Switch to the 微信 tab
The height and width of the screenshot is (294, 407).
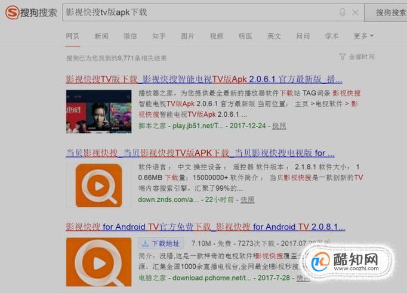(x=130, y=36)
